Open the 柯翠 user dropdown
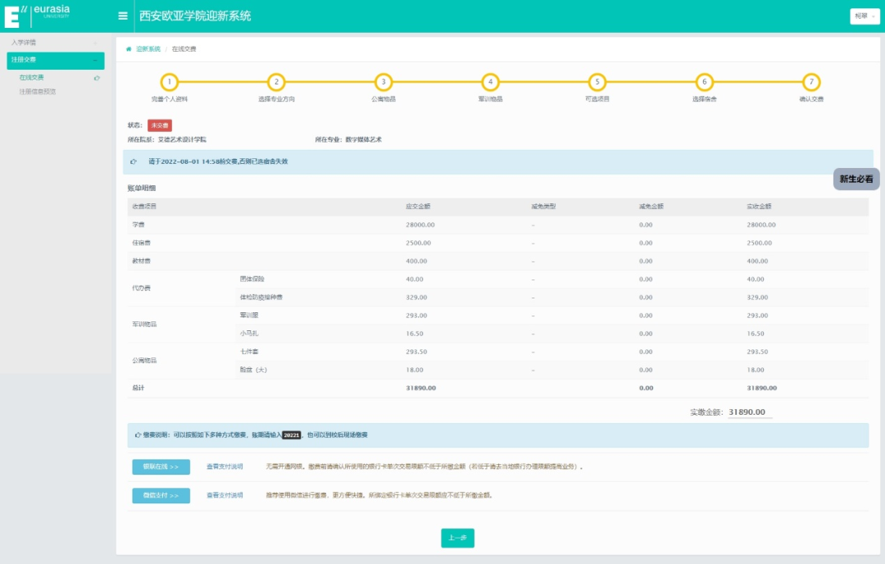Image resolution: width=885 pixels, height=564 pixels. pos(864,16)
